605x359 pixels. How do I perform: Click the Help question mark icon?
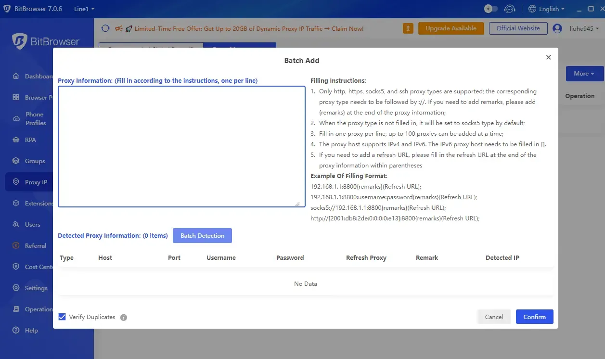tap(16, 331)
